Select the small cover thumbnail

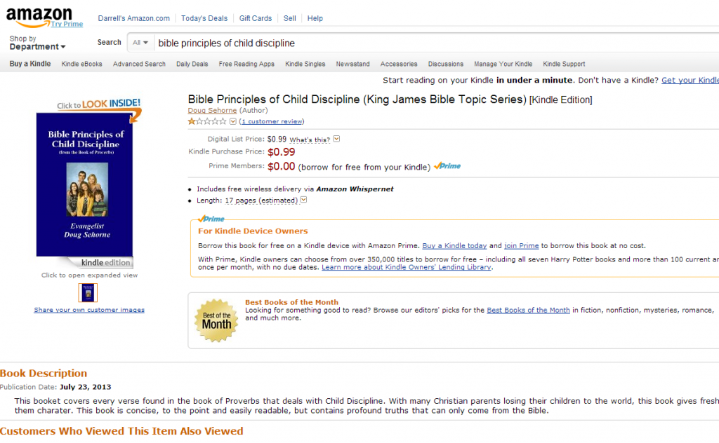pos(88,293)
